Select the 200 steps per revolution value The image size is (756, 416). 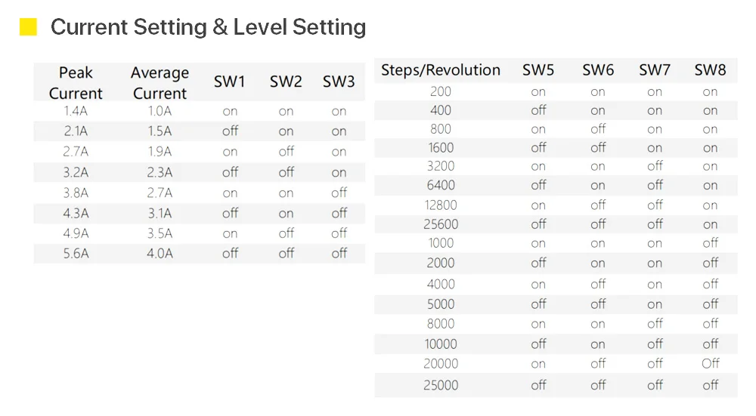point(441,91)
